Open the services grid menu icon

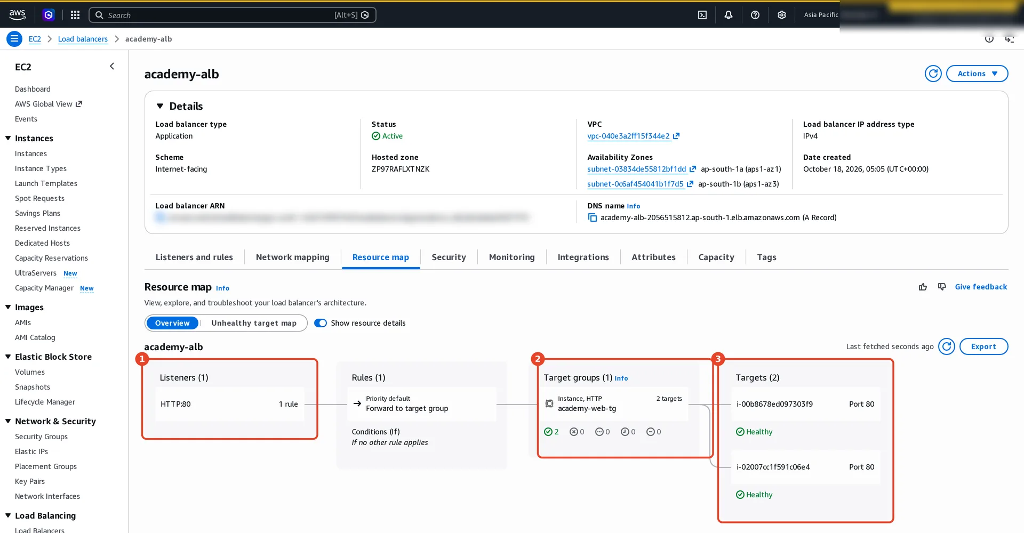coord(75,15)
